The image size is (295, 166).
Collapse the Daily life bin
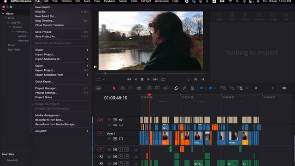(8, 23)
